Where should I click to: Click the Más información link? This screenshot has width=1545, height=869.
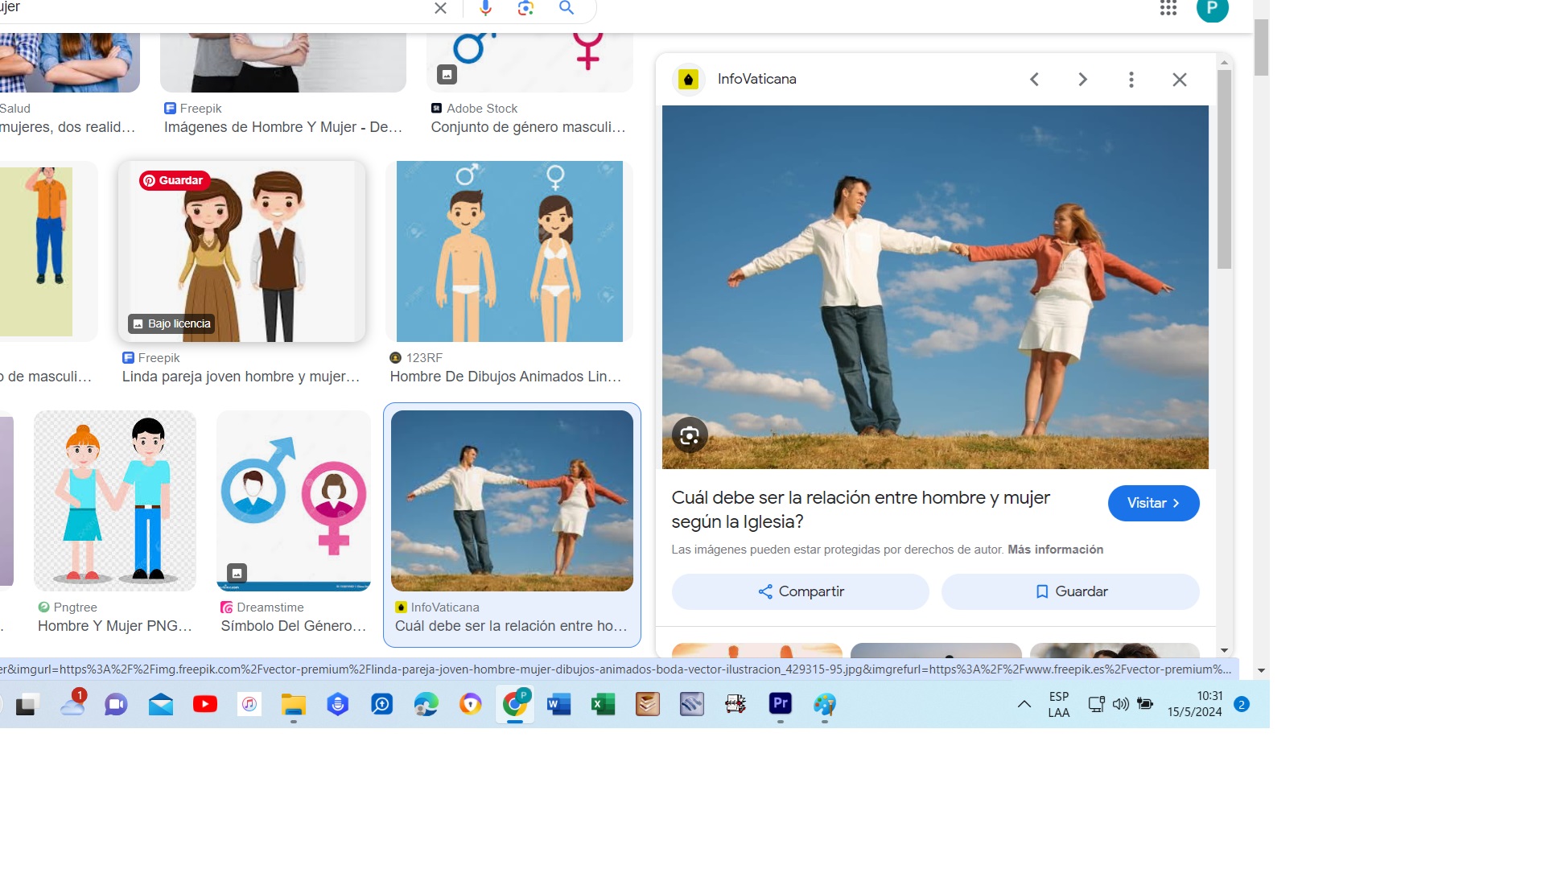(x=1055, y=550)
